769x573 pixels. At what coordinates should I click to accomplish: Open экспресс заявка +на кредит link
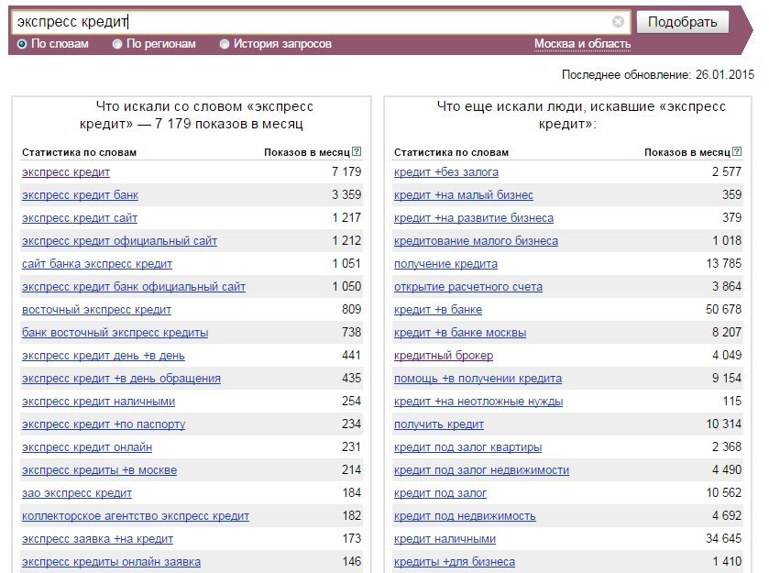click(97, 539)
